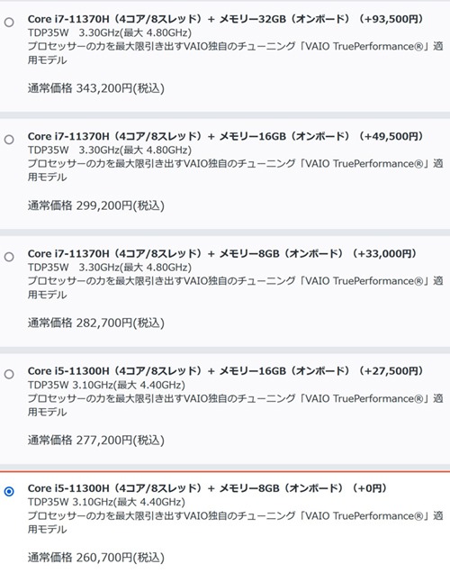
Task: Click the Core i5-11300H メモリー16GB (+27,500円) title
Action: coord(225,371)
